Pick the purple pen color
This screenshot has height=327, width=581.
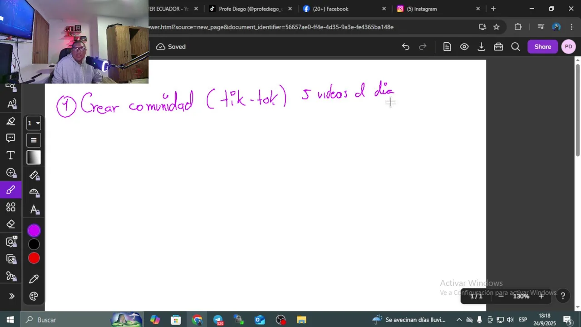pyautogui.click(x=34, y=231)
